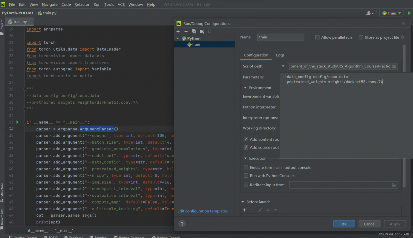Collapse the docstring fold marker on line 28
Viewport: 413px width, 238px height.
click(25, 89)
